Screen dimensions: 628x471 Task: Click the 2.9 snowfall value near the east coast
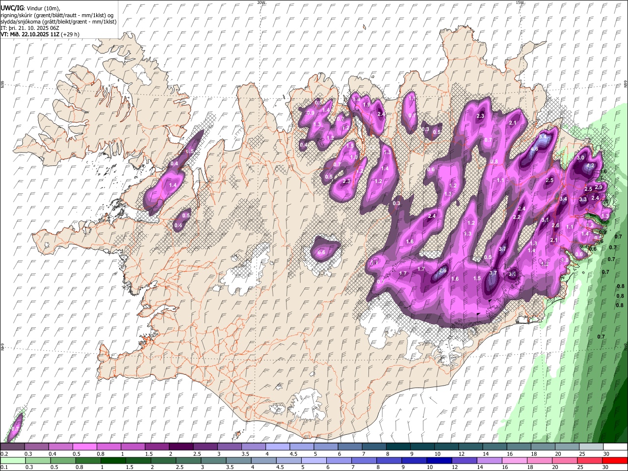coord(599,187)
